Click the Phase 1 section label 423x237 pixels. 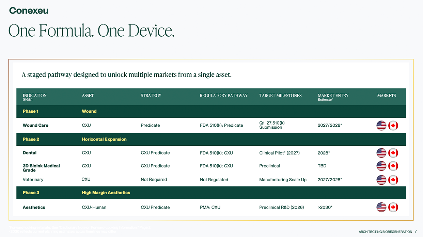click(31, 111)
